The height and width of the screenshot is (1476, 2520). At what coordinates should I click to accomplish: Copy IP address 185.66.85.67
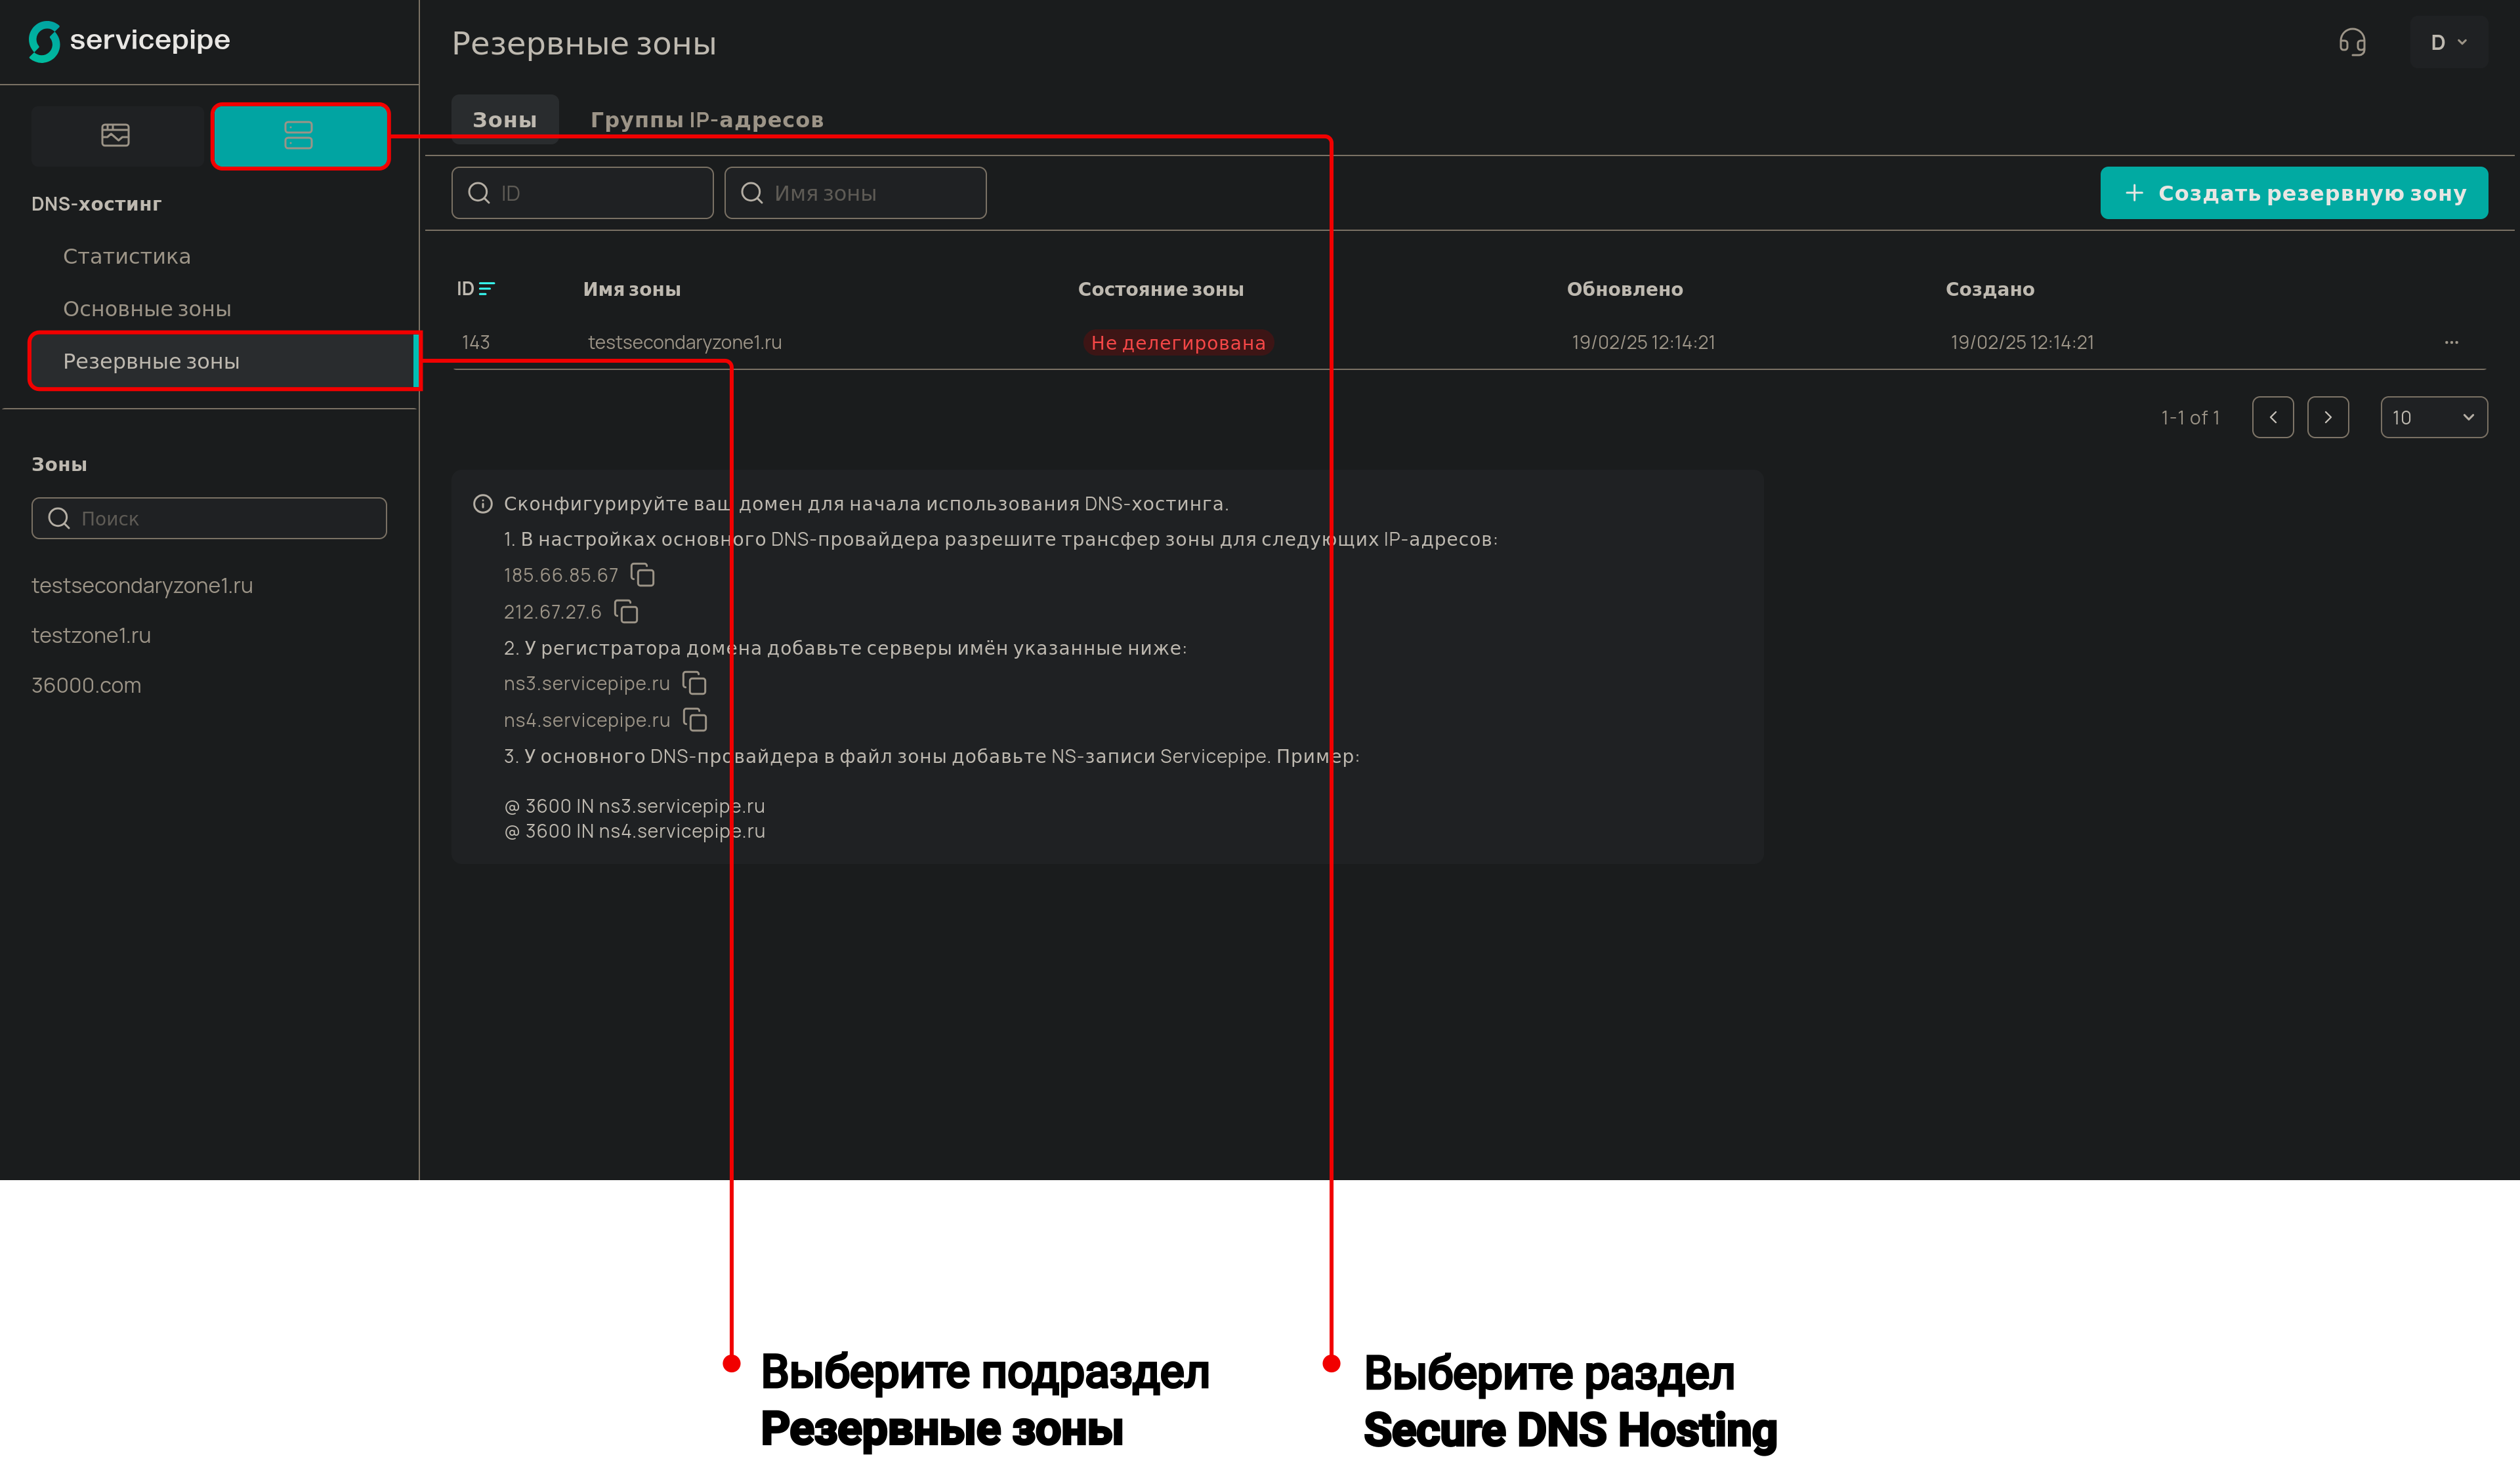pos(643,575)
